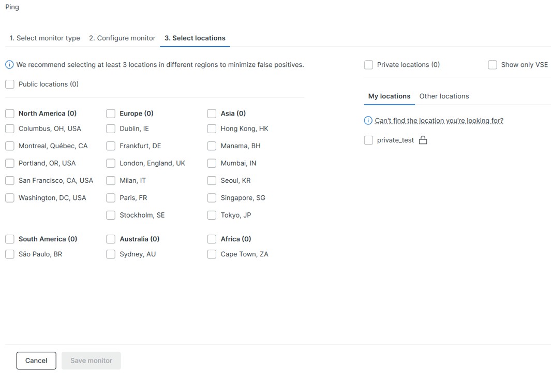This screenshot has width=551, height=374.
Task: Tick the São Paulo, BR checkbox
Action: pyautogui.click(x=10, y=254)
